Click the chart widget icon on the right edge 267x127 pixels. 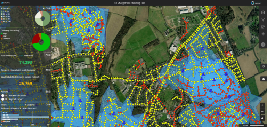(264, 79)
